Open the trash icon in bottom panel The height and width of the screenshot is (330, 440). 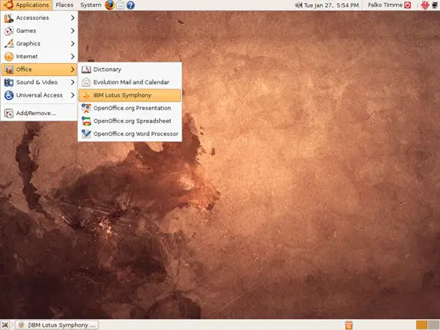pyautogui.click(x=349, y=325)
